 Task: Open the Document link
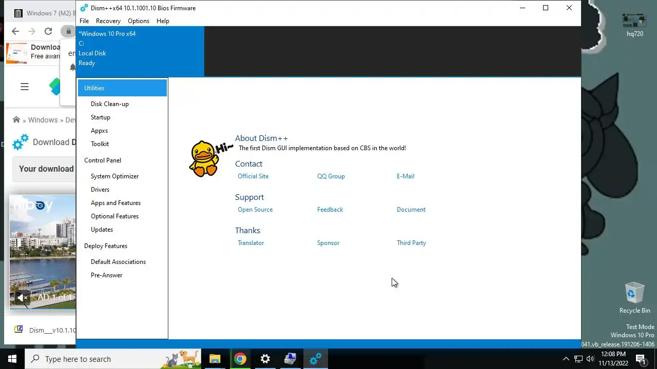pyautogui.click(x=411, y=210)
